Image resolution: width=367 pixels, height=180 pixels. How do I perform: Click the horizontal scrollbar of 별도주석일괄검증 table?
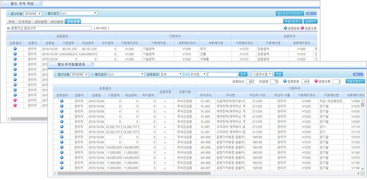point(134,173)
